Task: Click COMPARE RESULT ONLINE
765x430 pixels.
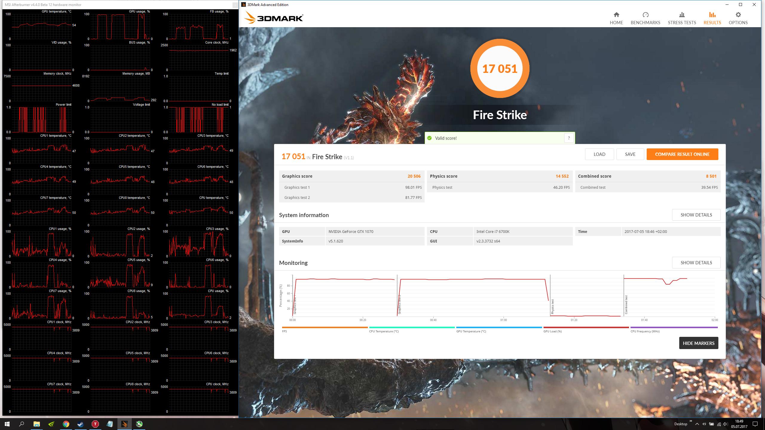Action: (682, 154)
